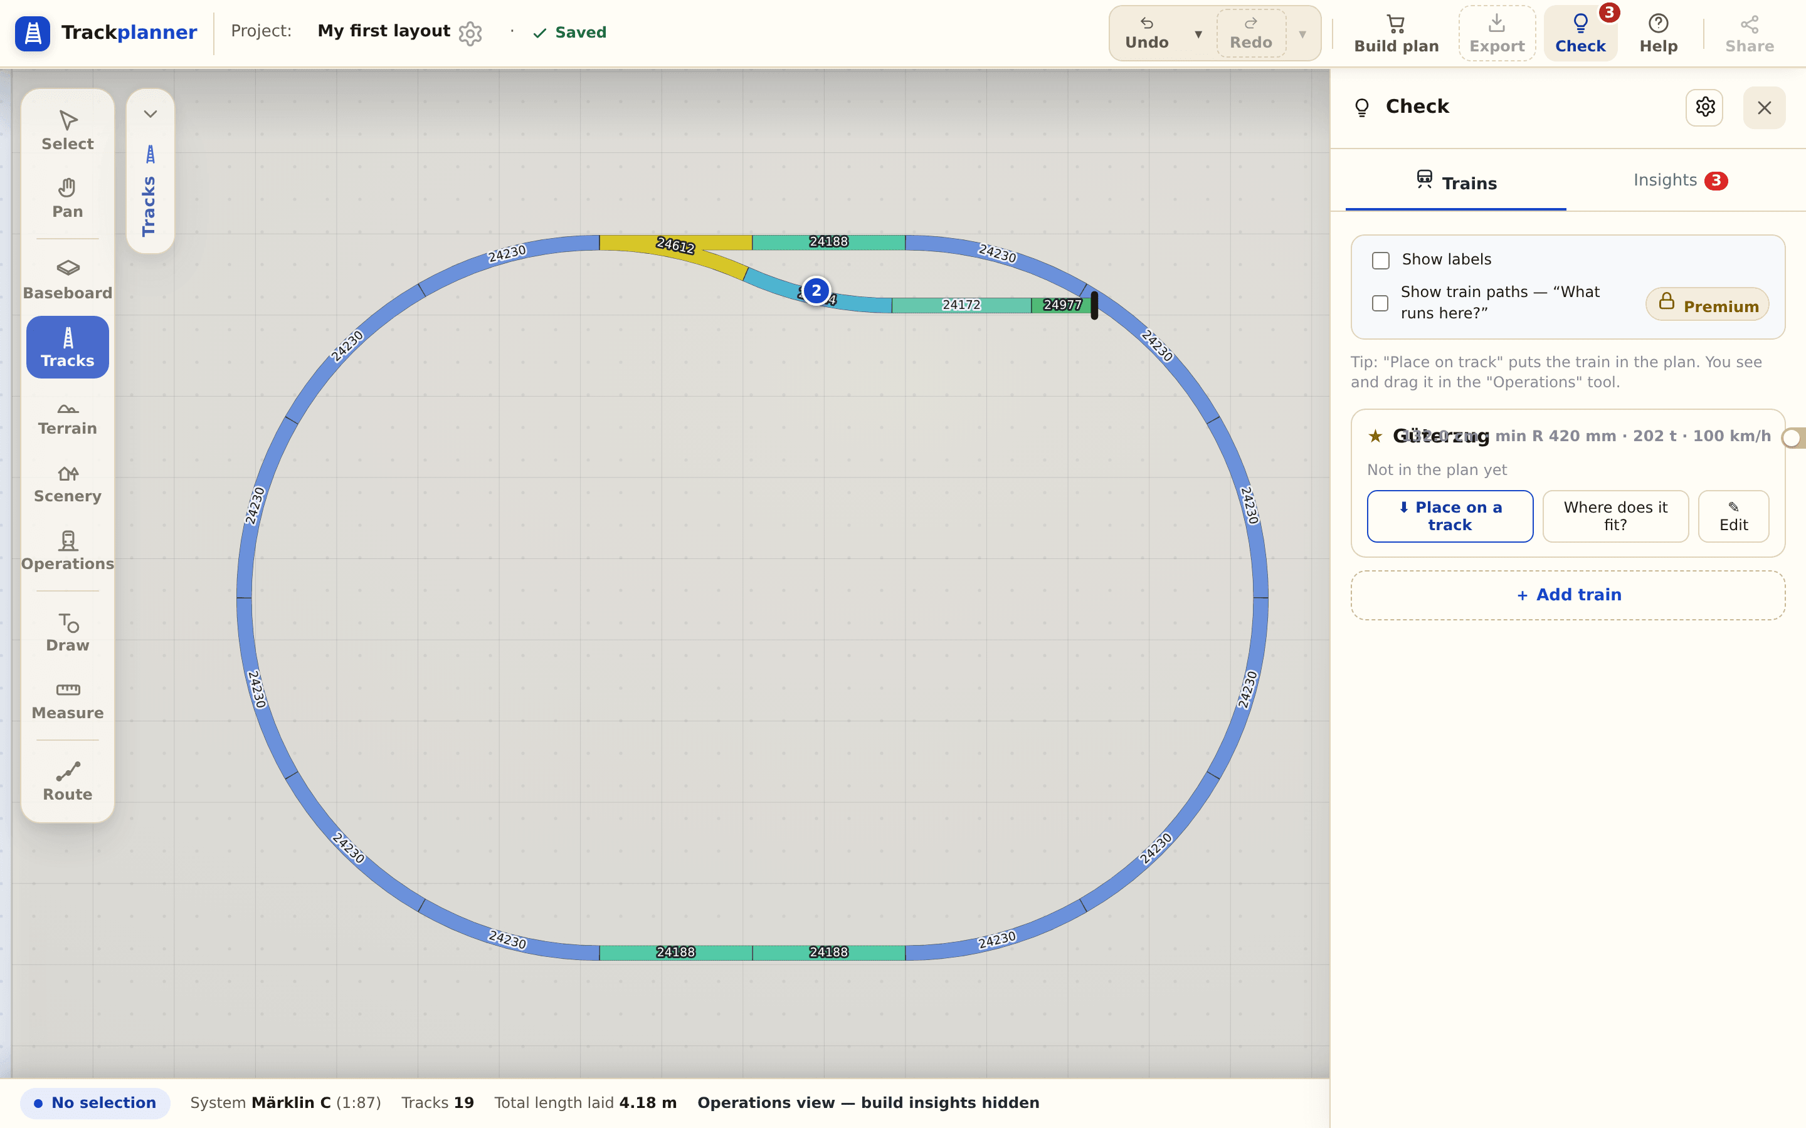
Task: Select the 24172 straight track on siding
Action: click(x=961, y=305)
